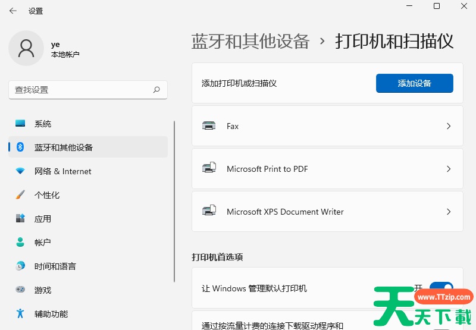Click the 时间和语言 globe clock icon
This screenshot has height=330, width=476.
point(20,266)
